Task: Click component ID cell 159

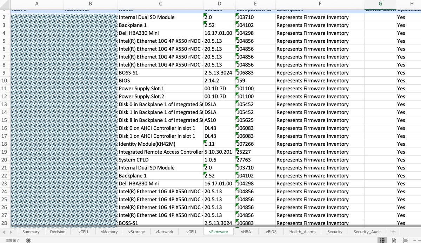Action: tap(255, 81)
